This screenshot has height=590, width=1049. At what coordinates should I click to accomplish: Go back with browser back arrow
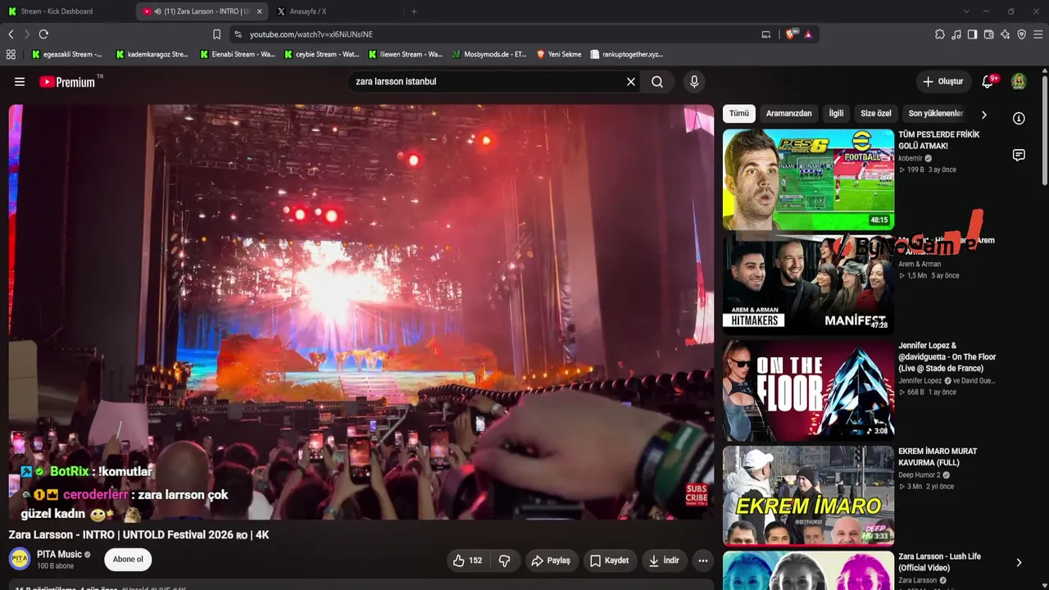(11, 34)
